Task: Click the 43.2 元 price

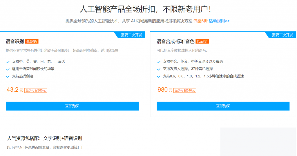Action: (x=15, y=90)
